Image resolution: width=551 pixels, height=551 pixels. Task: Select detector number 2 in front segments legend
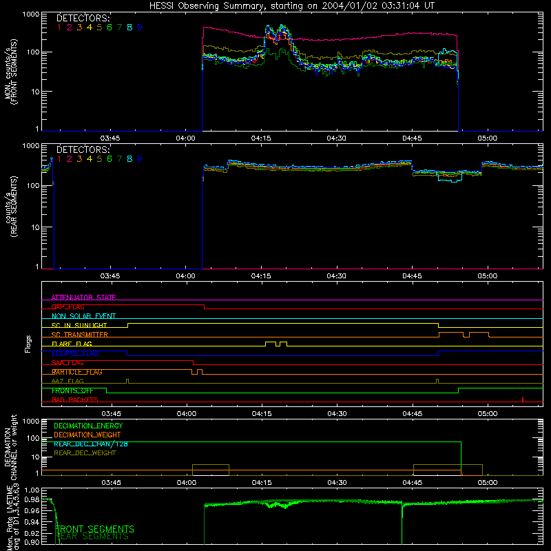tap(70, 28)
